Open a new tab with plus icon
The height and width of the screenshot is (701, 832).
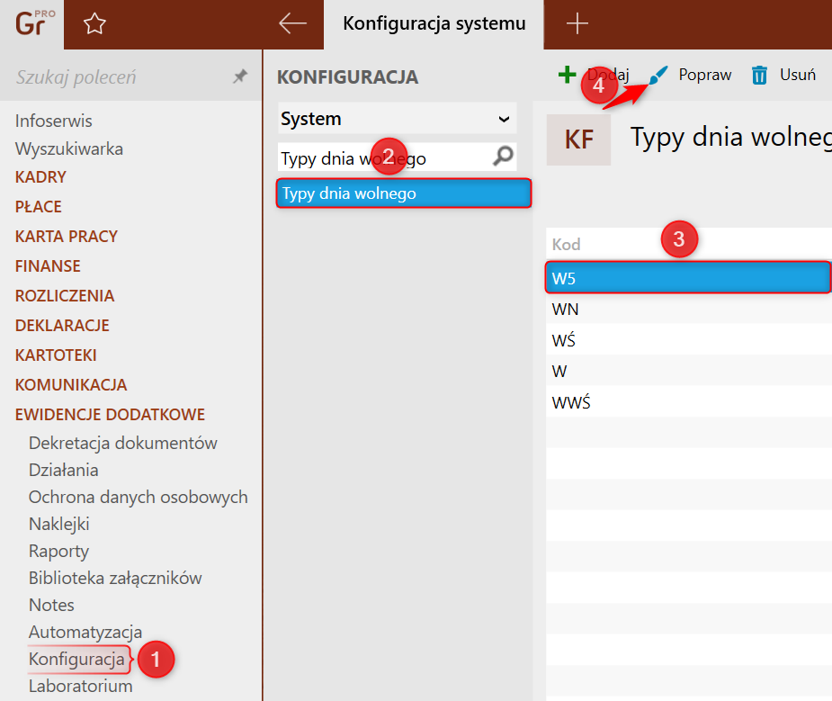click(x=577, y=24)
